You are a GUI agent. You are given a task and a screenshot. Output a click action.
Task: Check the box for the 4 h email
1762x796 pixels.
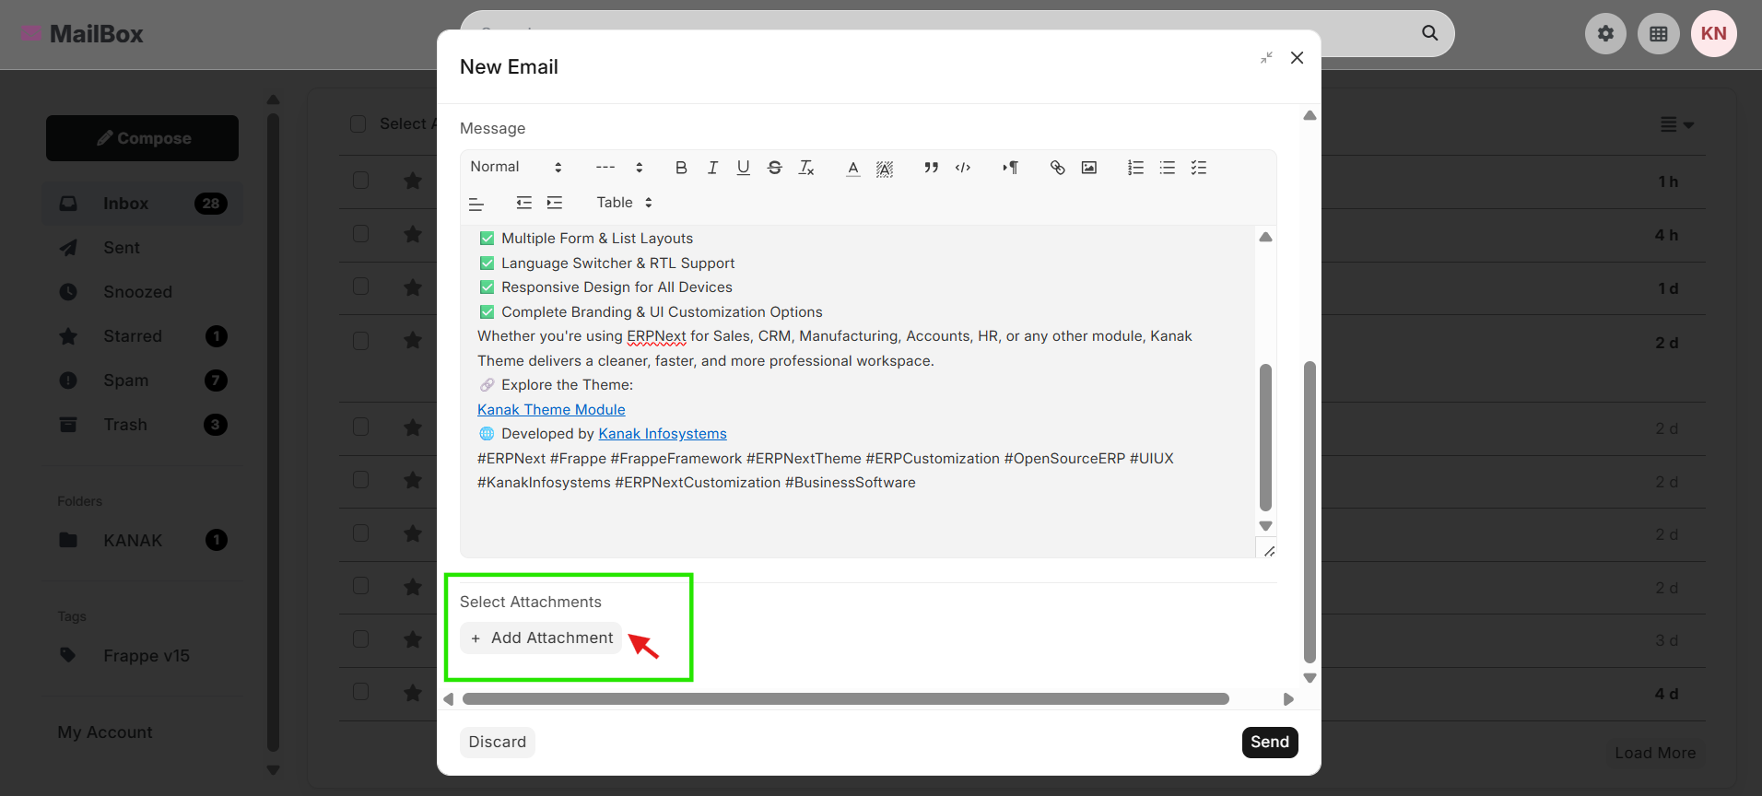(x=360, y=234)
